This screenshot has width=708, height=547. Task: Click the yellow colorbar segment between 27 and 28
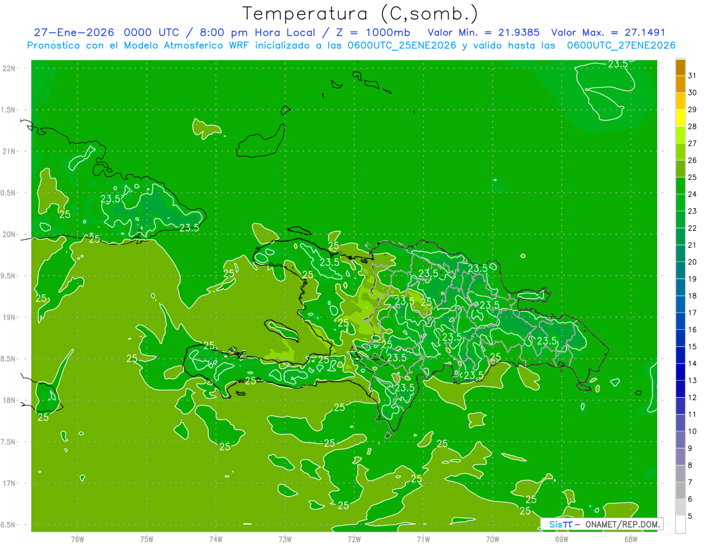tap(680, 135)
